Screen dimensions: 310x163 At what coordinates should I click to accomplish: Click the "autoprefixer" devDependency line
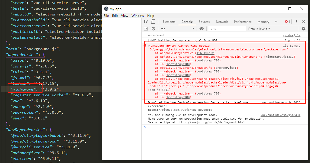(x=39, y=153)
